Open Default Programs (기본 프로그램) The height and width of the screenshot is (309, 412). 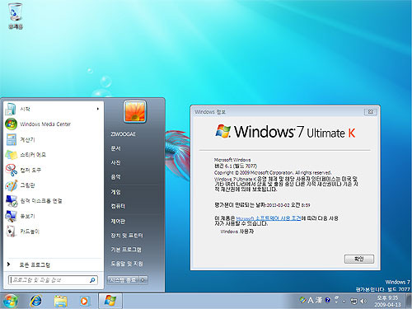(126, 250)
